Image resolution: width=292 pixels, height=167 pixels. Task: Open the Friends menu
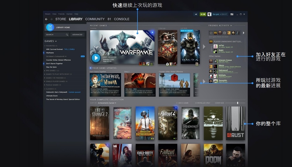pyautogui.click(x=61, y=14)
